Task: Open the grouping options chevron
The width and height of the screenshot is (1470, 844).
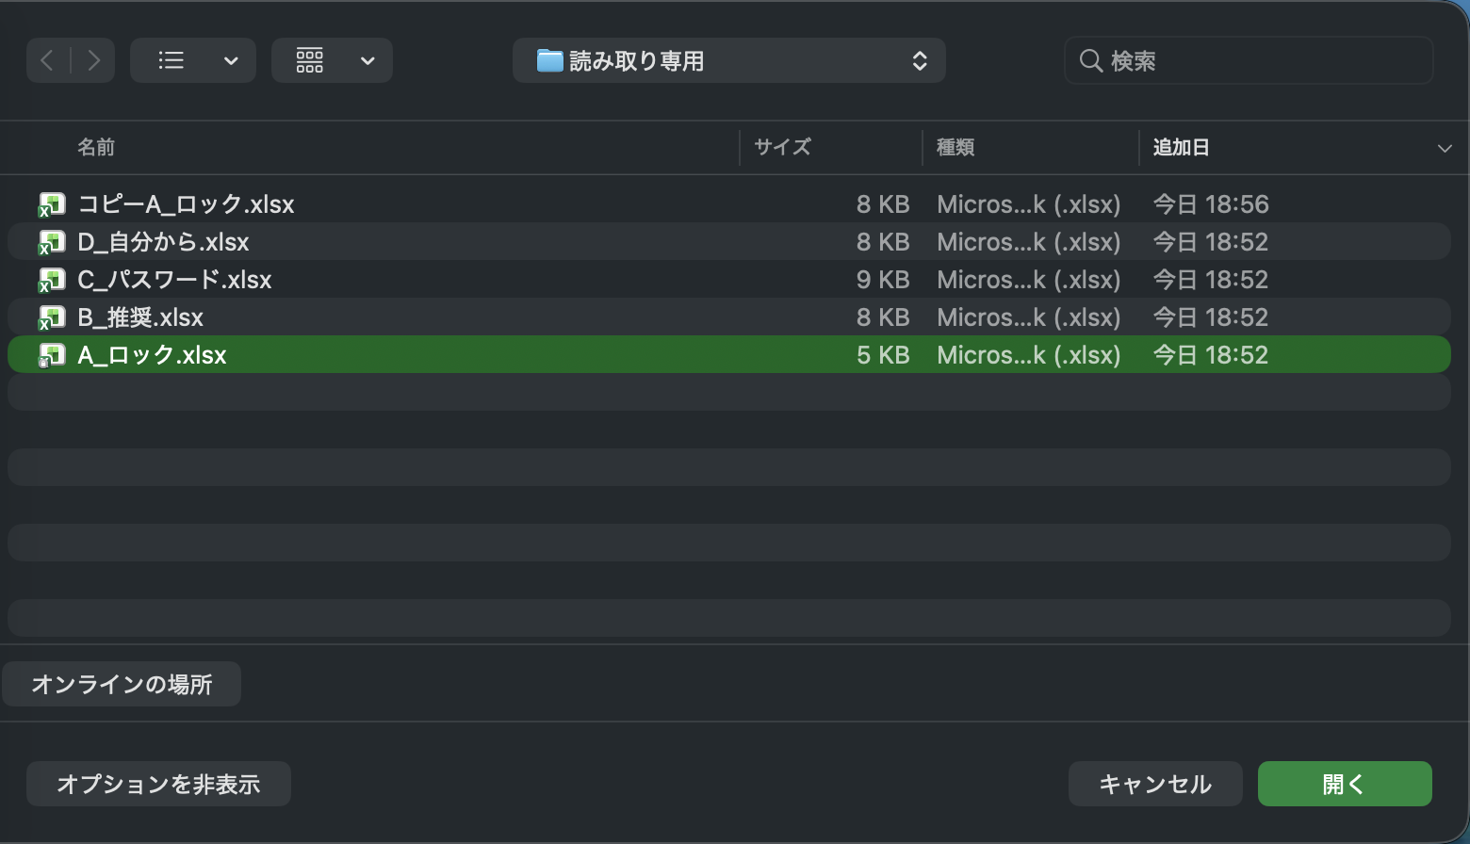Action: (367, 60)
